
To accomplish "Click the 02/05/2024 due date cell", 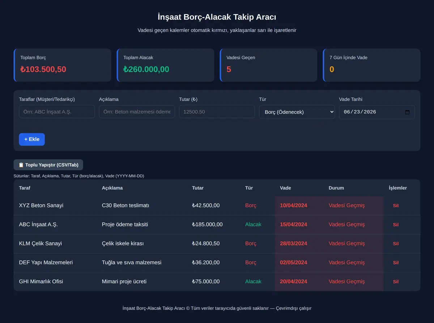I will pos(299,263).
